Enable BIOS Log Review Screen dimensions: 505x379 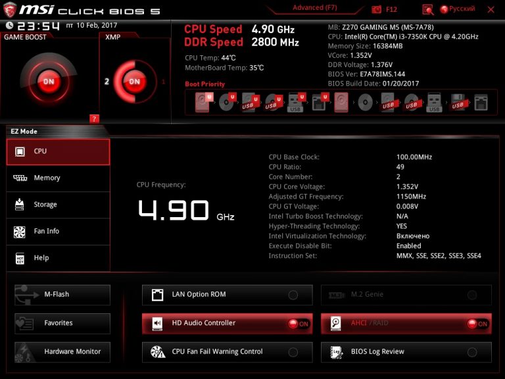tap(406, 352)
